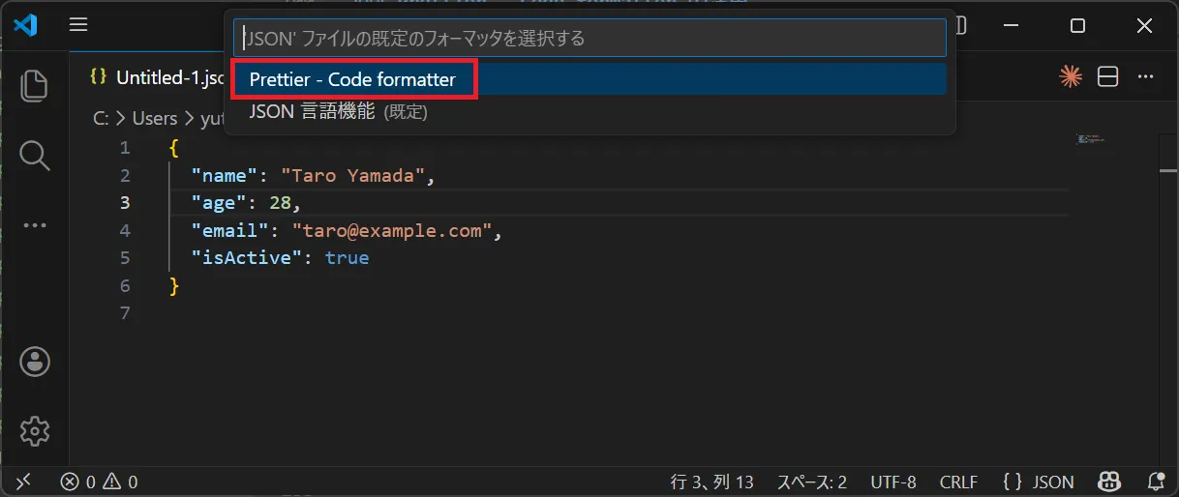Image resolution: width=1179 pixels, height=497 pixels.
Task: Show errors and warnings count
Action: 99,482
